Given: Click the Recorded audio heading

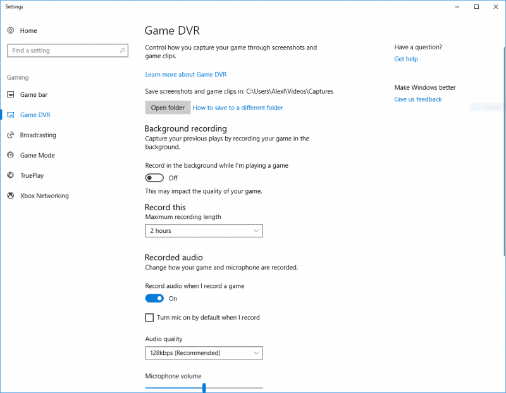Looking at the screenshot, I should click(x=173, y=258).
